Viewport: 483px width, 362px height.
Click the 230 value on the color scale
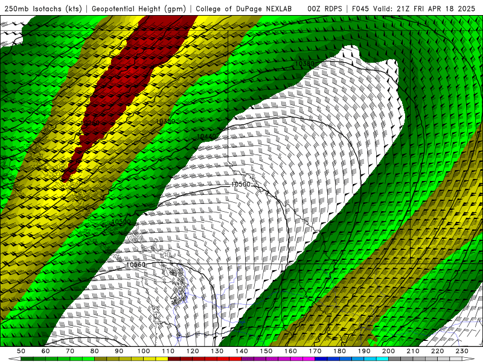click(x=462, y=351)
